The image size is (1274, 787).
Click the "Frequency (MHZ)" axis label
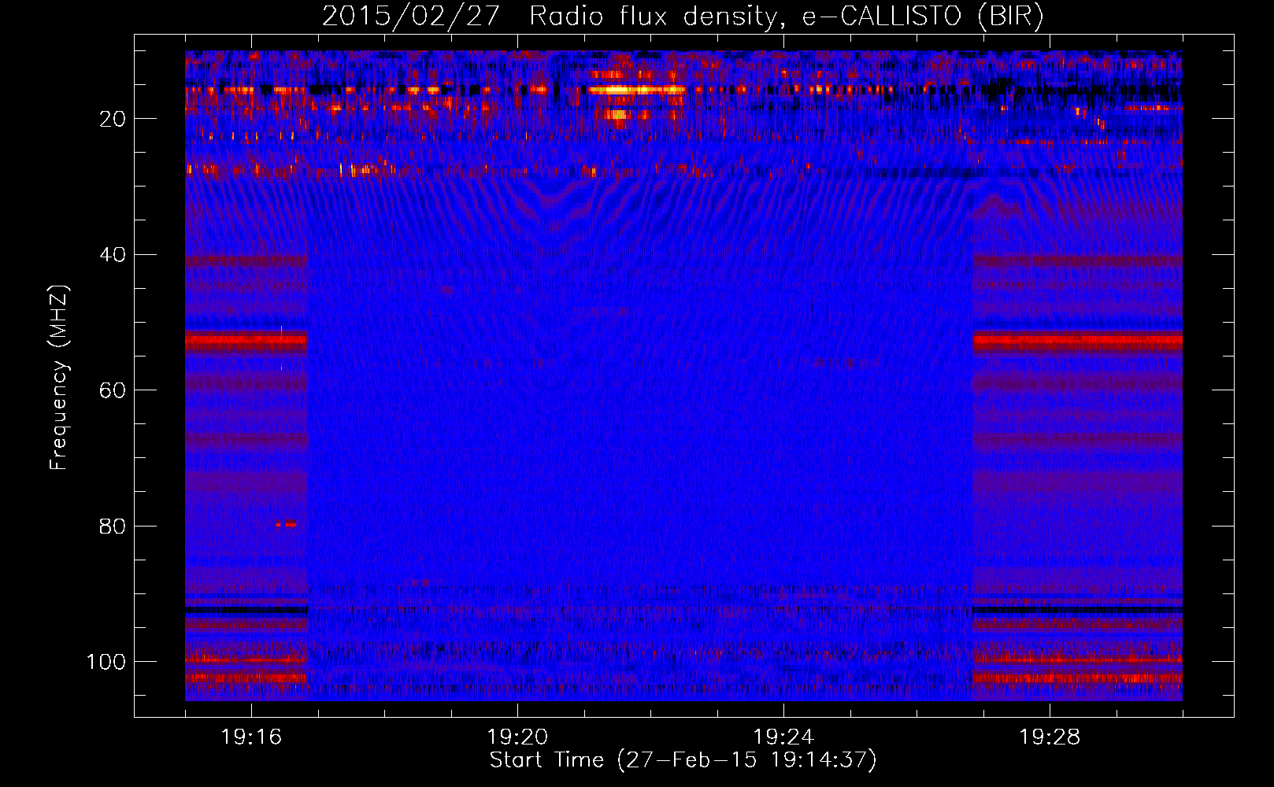pos(59,377)
